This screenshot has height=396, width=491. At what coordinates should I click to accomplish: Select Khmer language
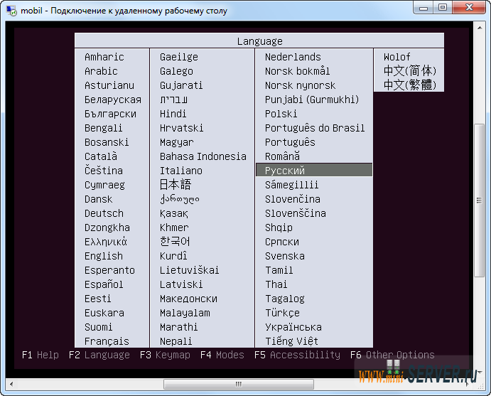(x=174, y=228)
